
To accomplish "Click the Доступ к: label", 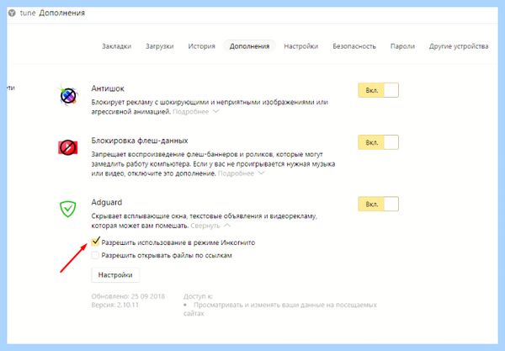I will click(x=198, y=296).
